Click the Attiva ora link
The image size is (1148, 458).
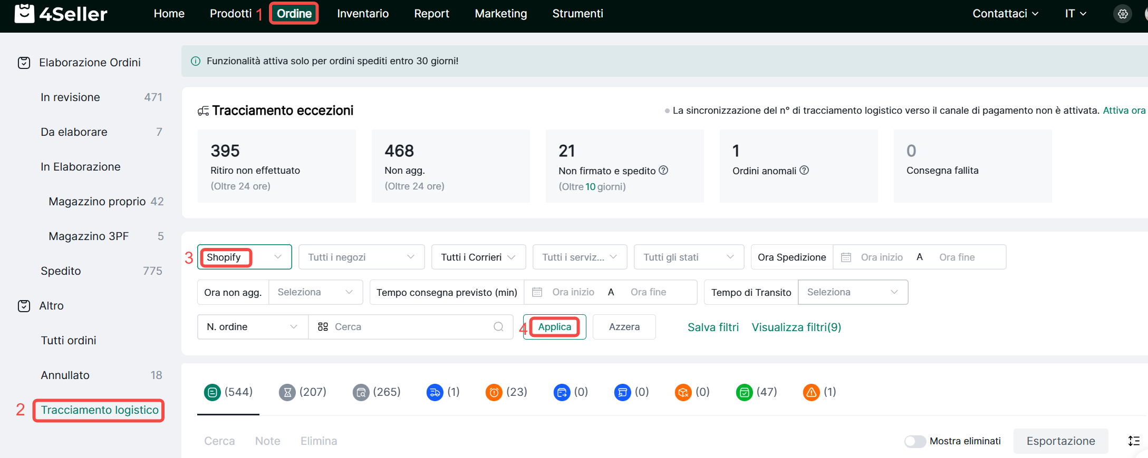tap(1124, 111)
